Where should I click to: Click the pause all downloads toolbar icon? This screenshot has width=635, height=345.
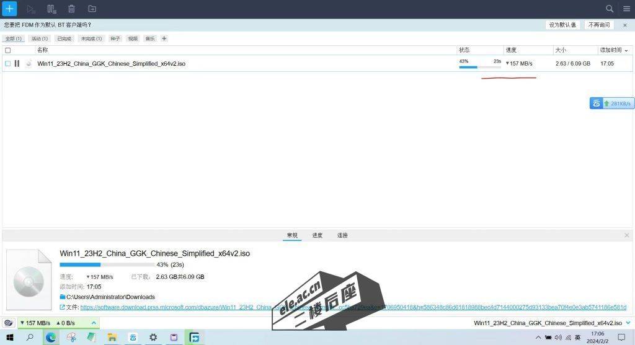coord(51,9)
